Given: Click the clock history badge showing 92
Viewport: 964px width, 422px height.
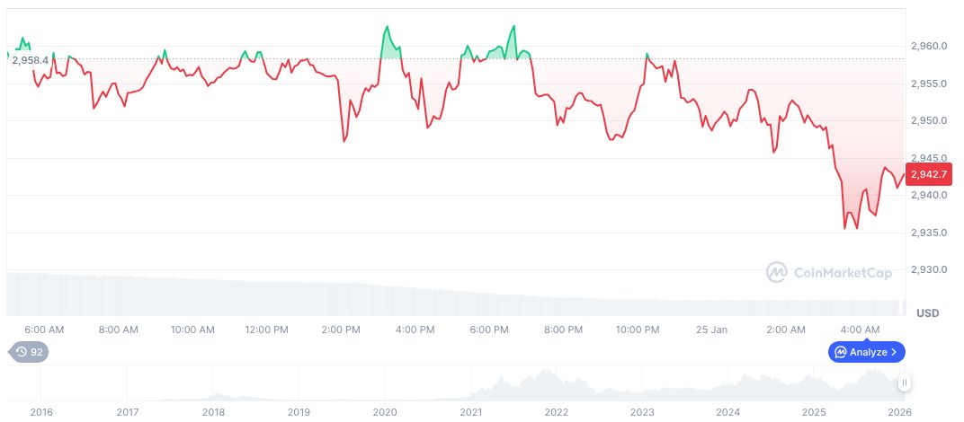Looking at the screenshot, I should click(x=29, y=352).
